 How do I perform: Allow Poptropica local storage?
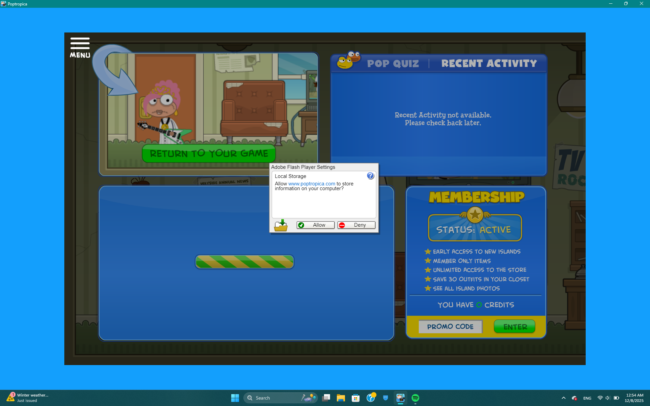tap(316, 225)
